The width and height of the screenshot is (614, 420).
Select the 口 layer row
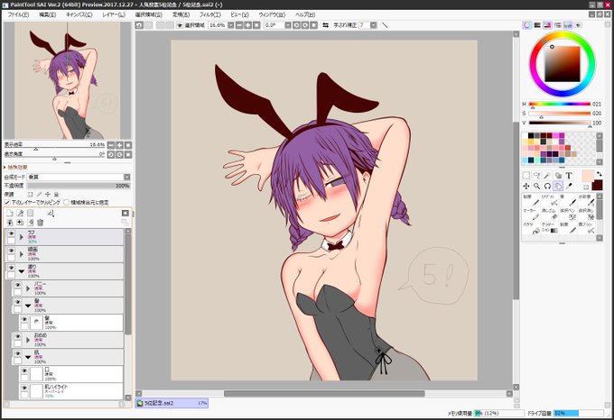(71, 374)
